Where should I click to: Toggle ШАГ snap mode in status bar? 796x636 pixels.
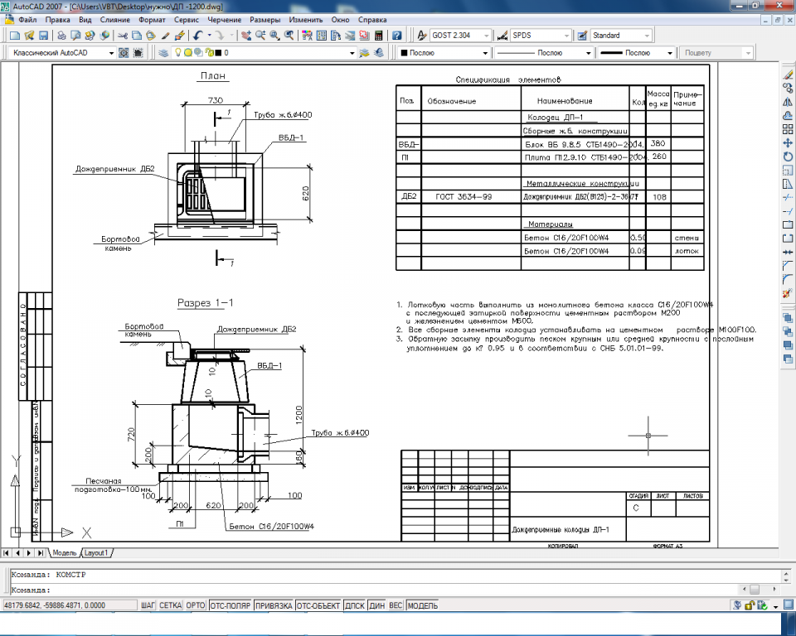[x=148, y=605]
